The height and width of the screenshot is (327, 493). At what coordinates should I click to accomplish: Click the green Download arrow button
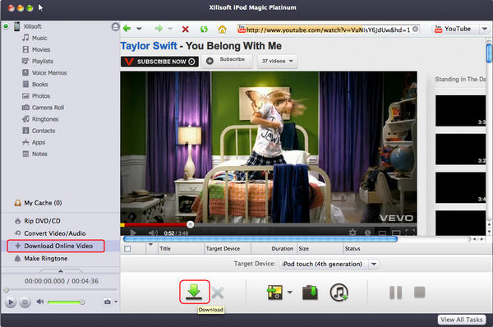(x=194, y=292)
